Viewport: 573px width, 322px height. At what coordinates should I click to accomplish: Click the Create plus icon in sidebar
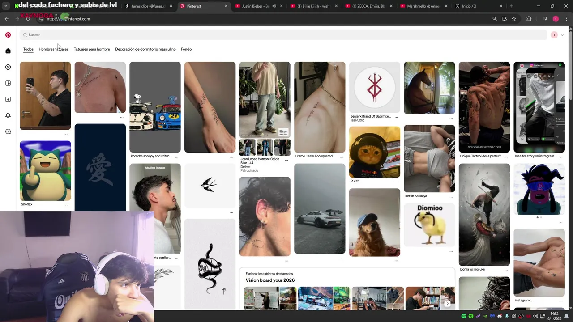point(8,99)
